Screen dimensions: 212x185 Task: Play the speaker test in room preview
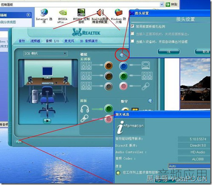click(47, 121)
